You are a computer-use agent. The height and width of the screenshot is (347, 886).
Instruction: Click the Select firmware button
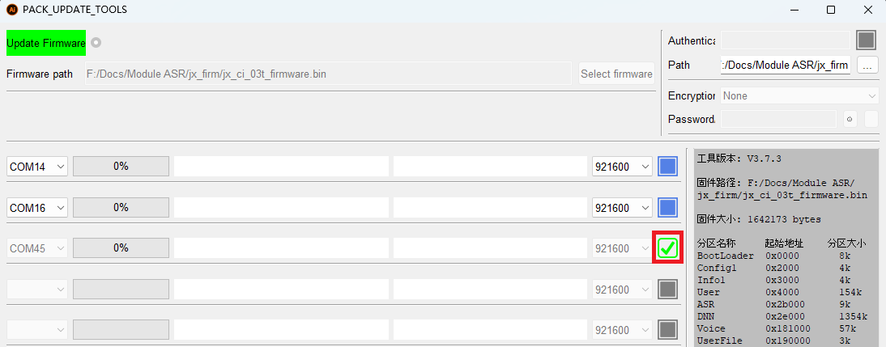(x=616, y=74)
